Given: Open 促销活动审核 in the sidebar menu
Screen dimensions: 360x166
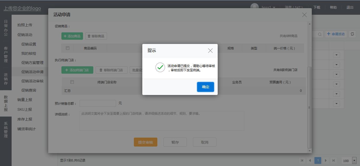Looking at the screenshot, I should click(32, 81).
